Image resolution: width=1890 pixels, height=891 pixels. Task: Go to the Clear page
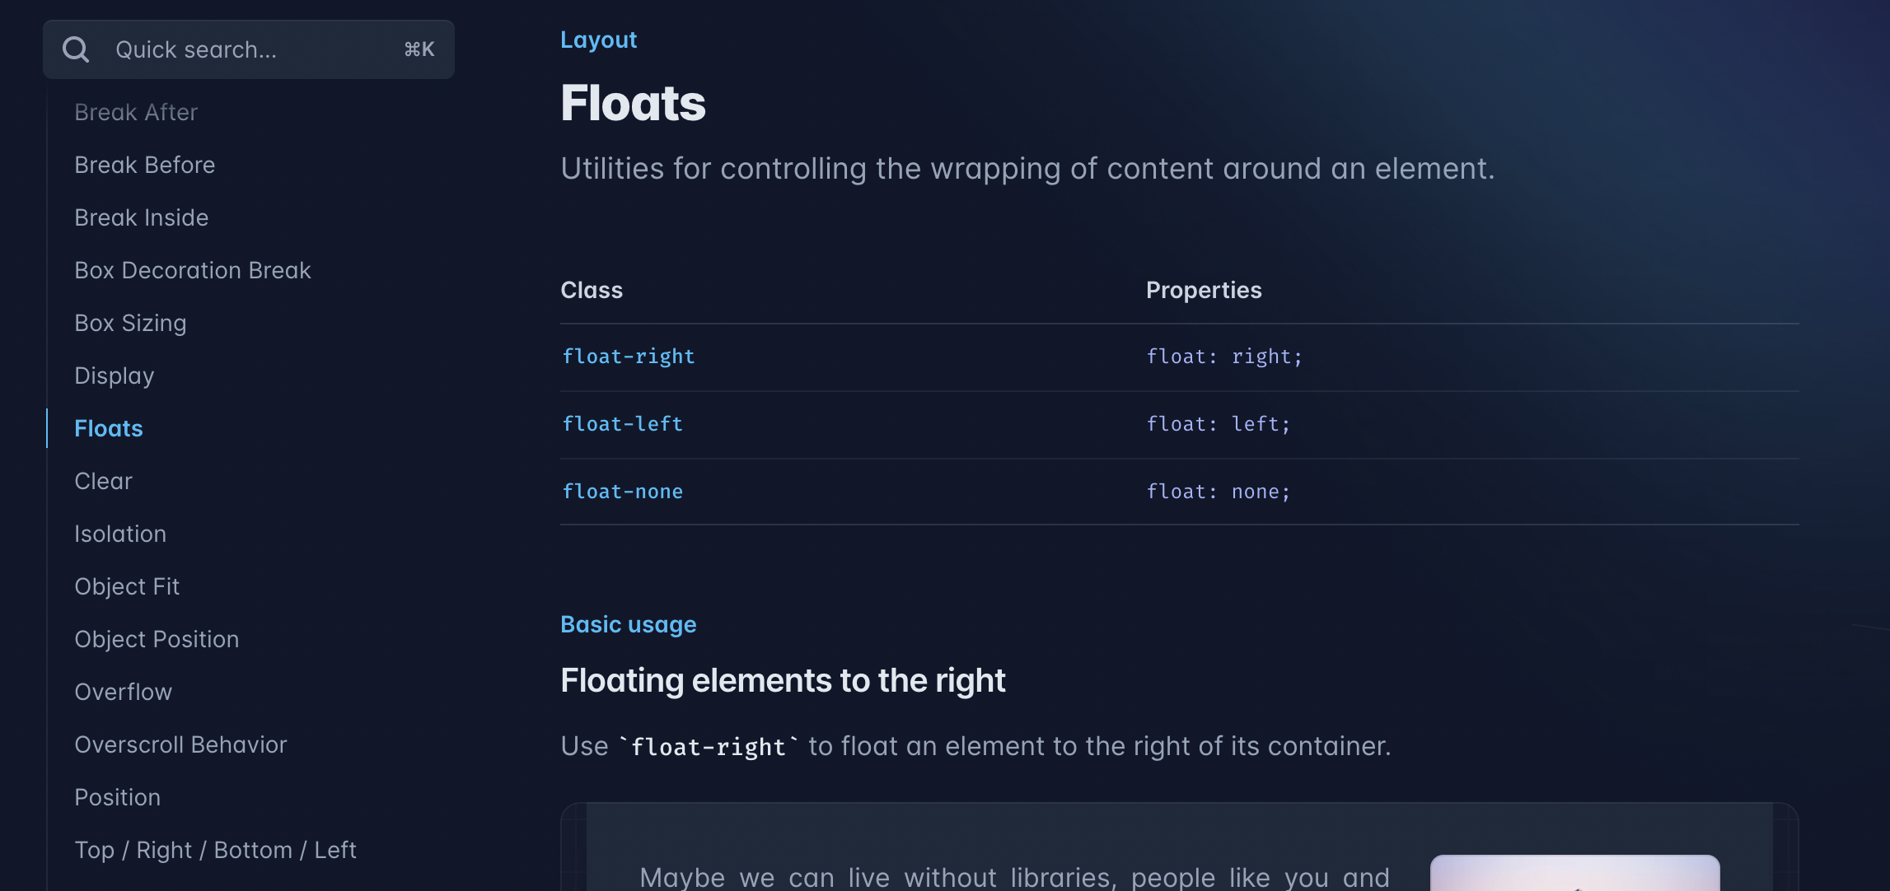point(103,481)
